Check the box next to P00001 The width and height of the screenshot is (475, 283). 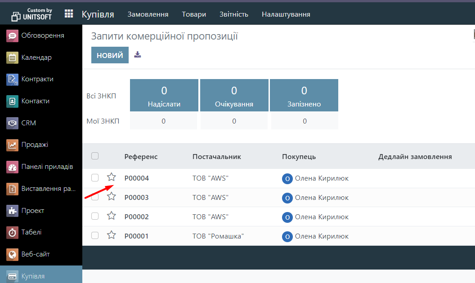[95, 235]
